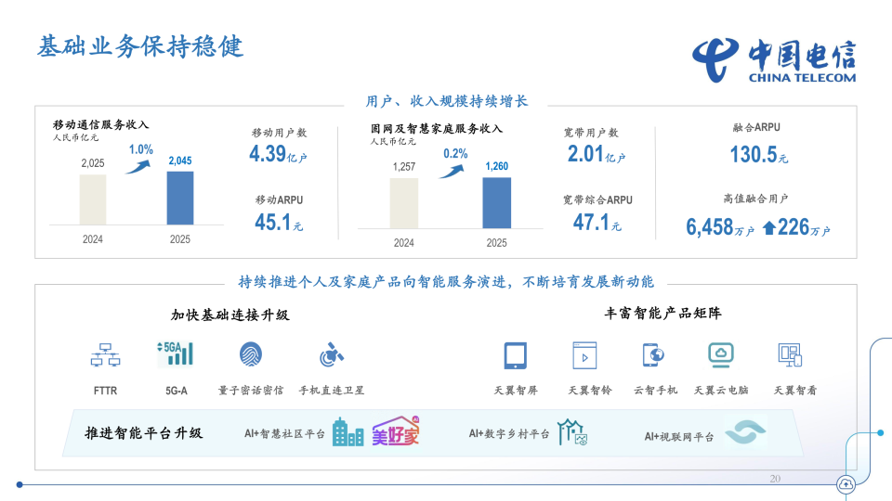
Task: Click the 固网及智慧家庭服务收入 chart title
Action: [437, 128]
